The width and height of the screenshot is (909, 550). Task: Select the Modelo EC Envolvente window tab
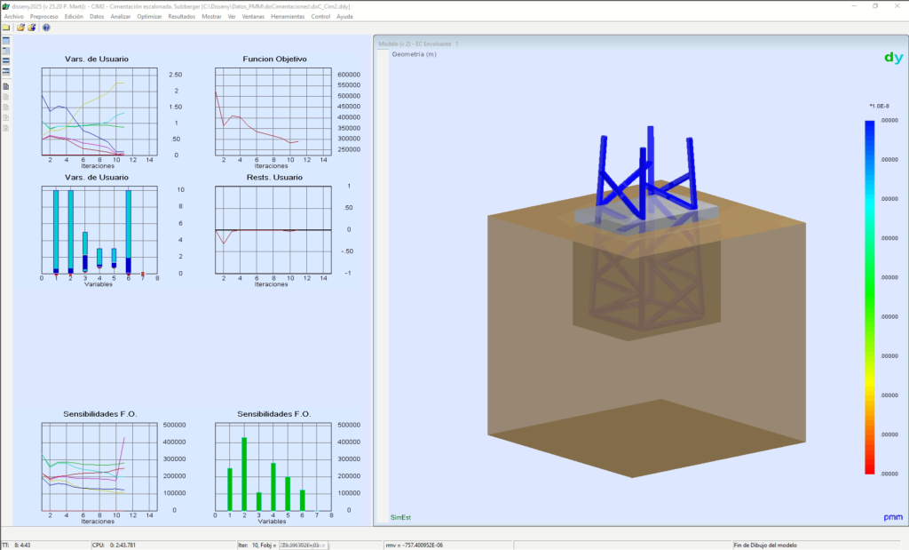pos(418,43)
